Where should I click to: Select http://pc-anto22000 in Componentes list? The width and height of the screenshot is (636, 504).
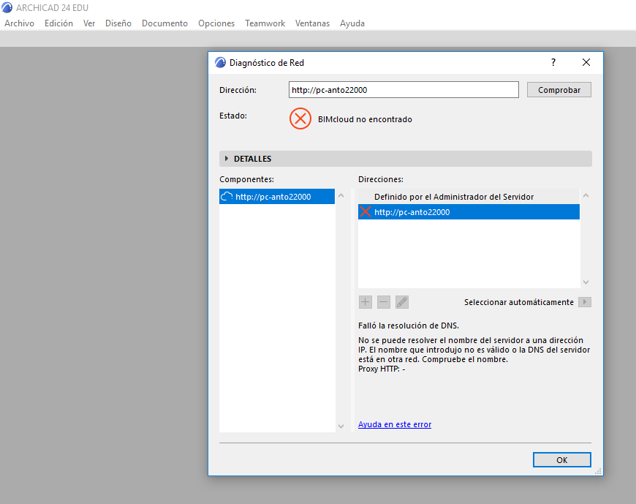tap(276, 196)
